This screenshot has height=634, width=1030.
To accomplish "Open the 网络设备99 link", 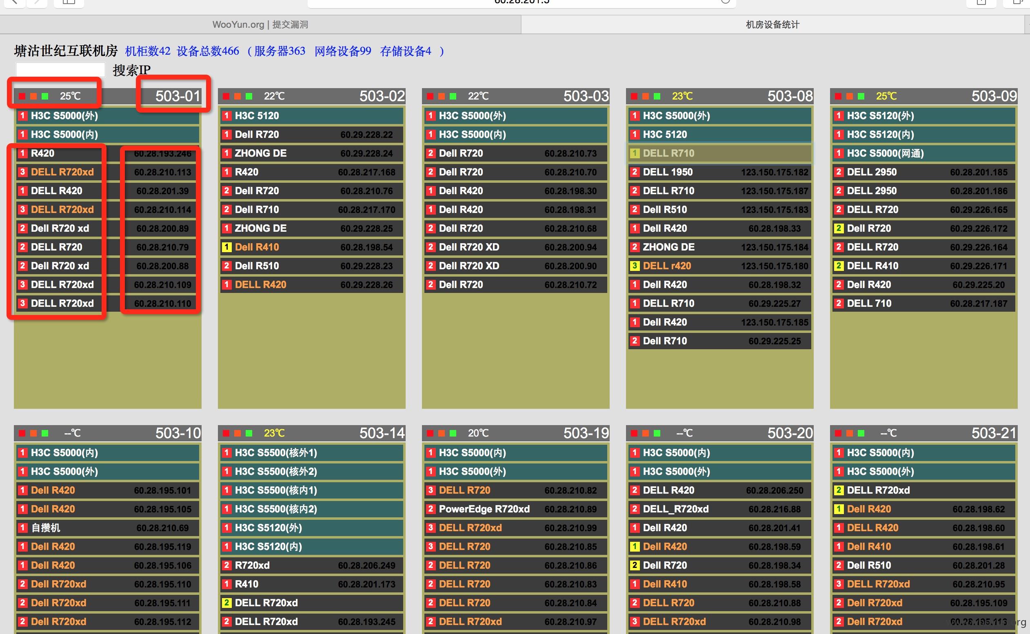I will [343, 51].
